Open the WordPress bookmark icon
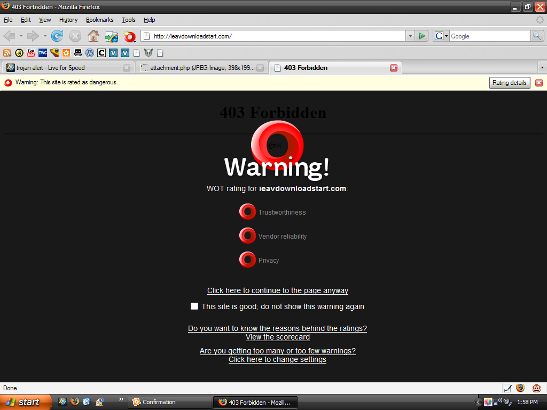The width and height of the screenshot is (547, 410). pos(90,53)
